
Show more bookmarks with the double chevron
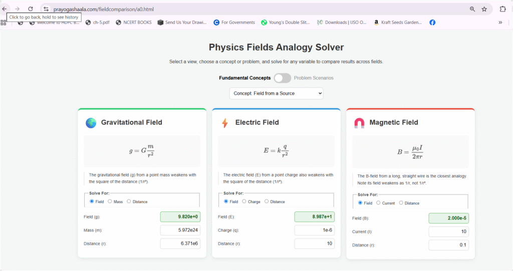click(x=500, y=22)
